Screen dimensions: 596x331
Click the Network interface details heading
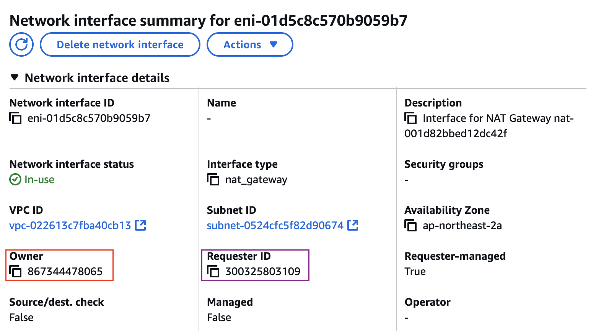(97, 78)
